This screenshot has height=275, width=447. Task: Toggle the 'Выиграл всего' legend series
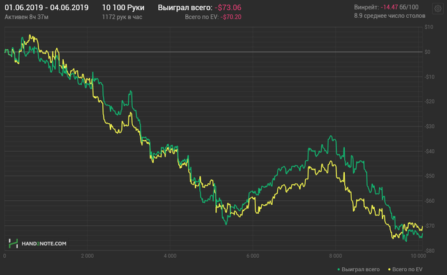pos(358,269)
